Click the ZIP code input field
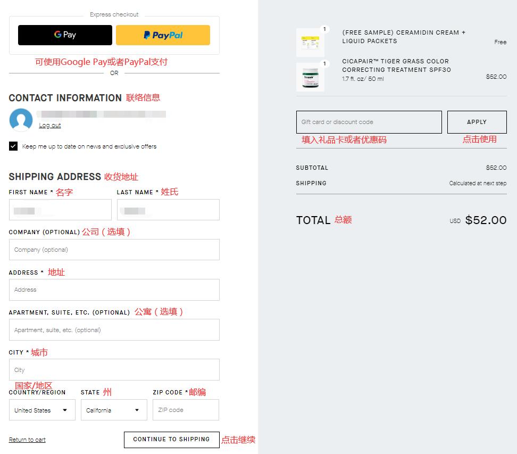 tap(186, 410)
